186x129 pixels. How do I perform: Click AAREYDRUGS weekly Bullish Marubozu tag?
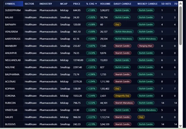tap(147, 39)
